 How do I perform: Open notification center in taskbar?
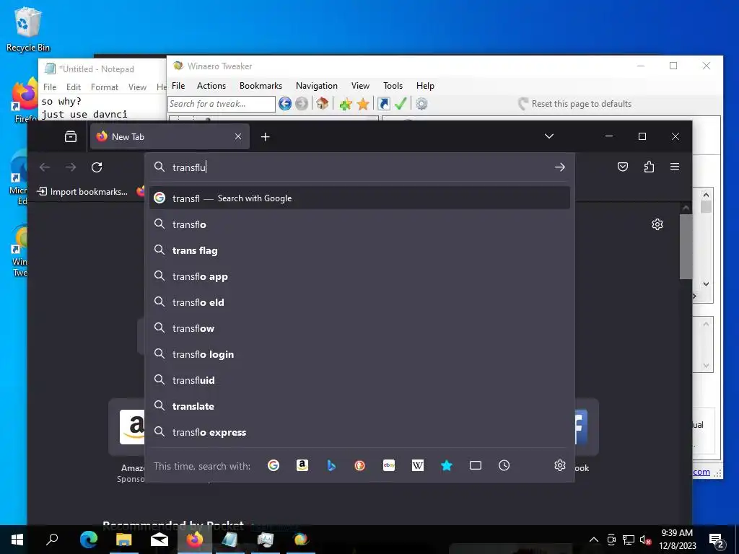coord(717,540)
